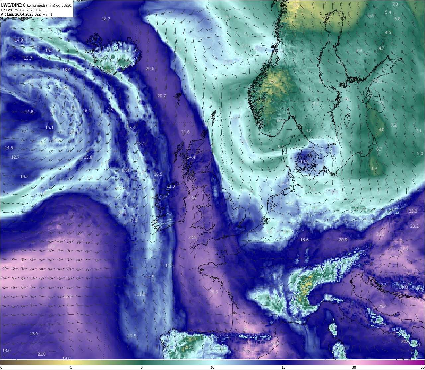Click the UWC/DINI Úrkomumætti title line
Image resolution: width=425 pixels, height=370 pixels.
pyautogui.click(x=37, y=5)
